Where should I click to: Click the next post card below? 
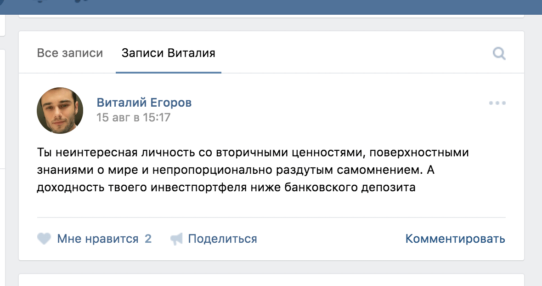[x=271, y=280]
